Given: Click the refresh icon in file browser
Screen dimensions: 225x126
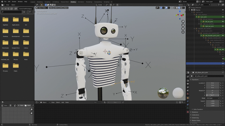Looking at the screenshot, I should pos(12,9).
